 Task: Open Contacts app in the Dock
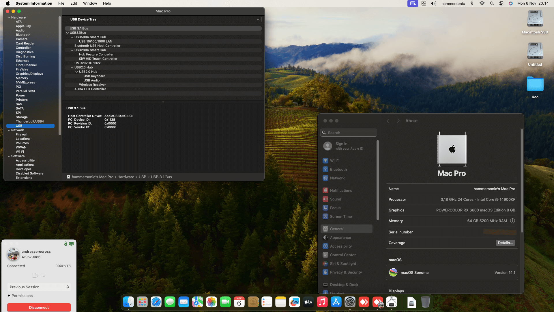coord(253,302)
